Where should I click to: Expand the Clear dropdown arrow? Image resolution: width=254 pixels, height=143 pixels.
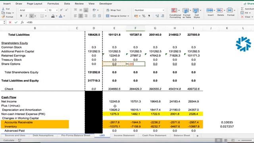[252, 17]
